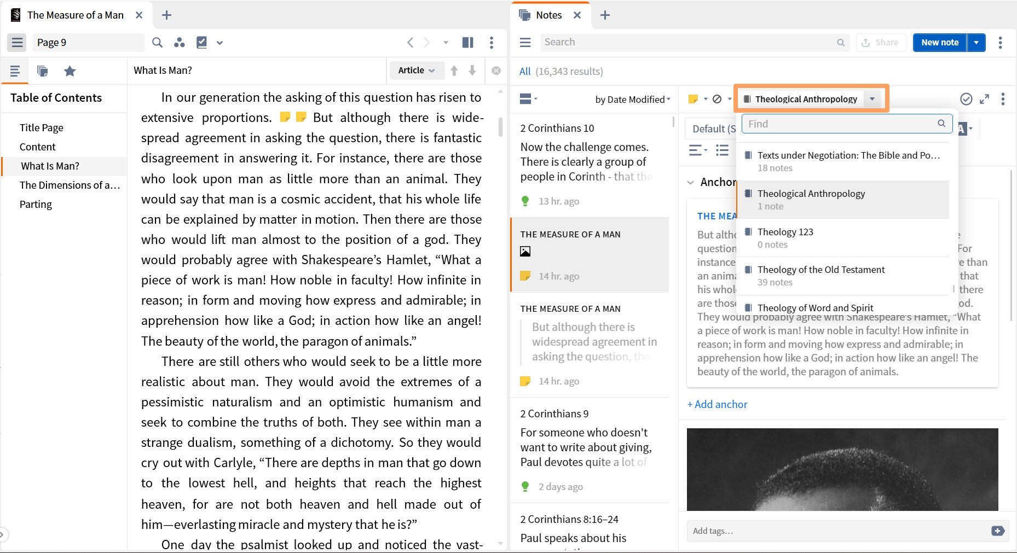The image size is (1017, 553).
Task: Close the locator bar with X icon
Action: click(x=496, y=71)
